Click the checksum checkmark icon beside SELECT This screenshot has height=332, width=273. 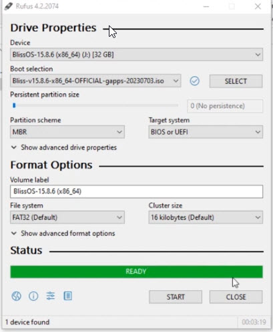pos(195,81)
